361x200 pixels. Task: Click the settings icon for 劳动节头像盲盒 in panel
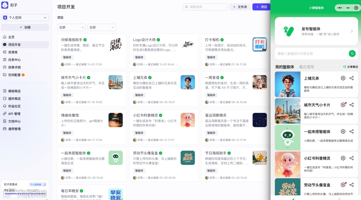pyautogui.click(x=343, y=185)
